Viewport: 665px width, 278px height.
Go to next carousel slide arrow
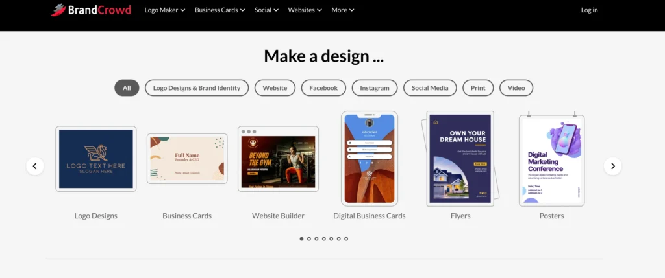tap(613, 167)
